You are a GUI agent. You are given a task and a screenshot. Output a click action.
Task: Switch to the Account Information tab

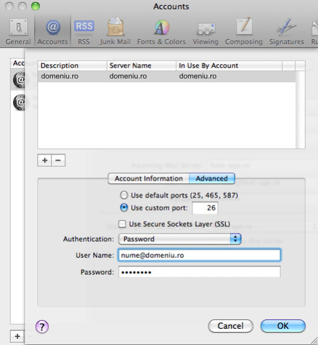(x=149, y=179)
